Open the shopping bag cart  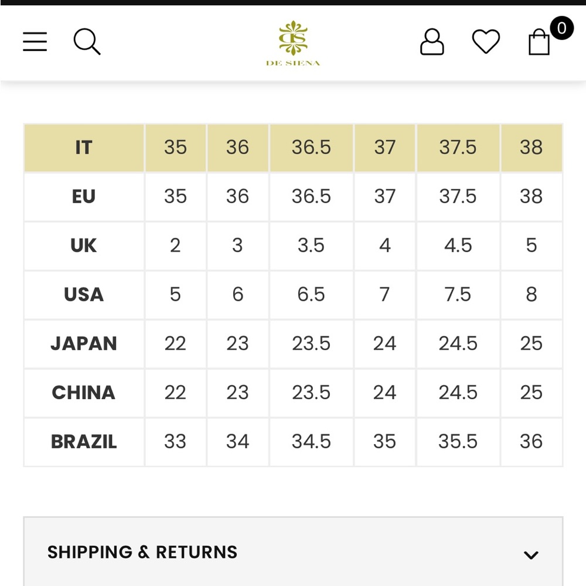pyautogui.click(x=539, y=42)
